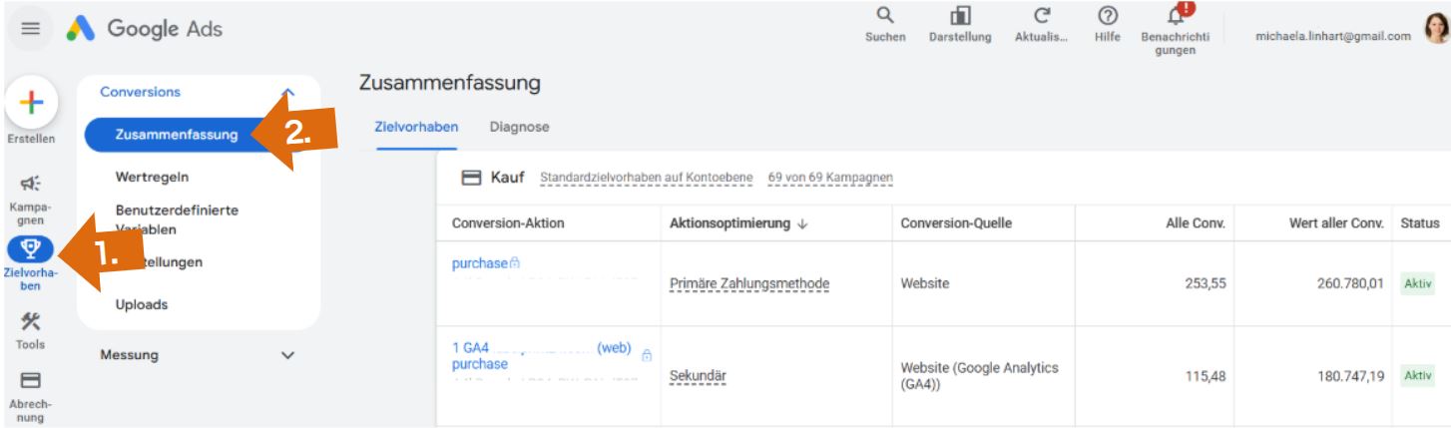Viewport: 1451px width, 428px height.
Task: Click the value 180.747,19
Action: point(1349,376)
